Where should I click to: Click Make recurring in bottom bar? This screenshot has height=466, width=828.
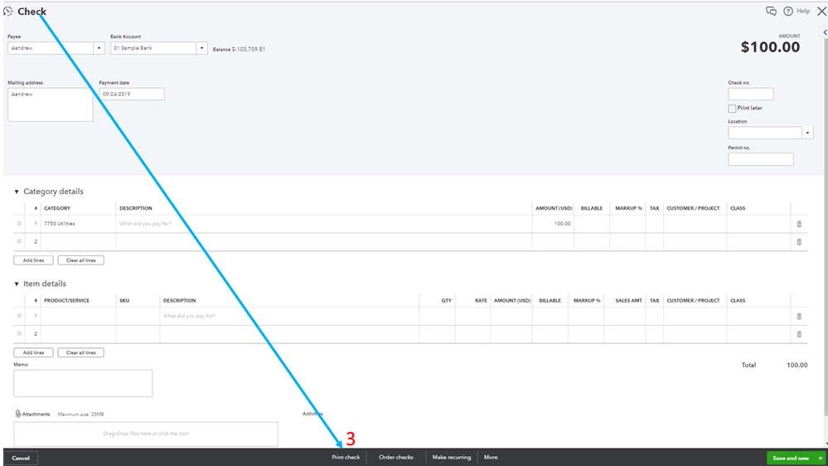(452, 458)
